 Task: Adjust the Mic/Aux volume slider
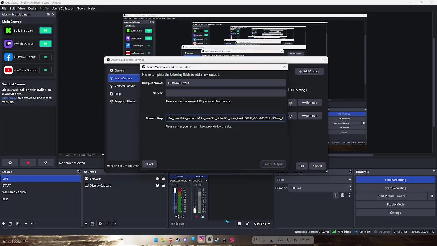(x=194, y=211)
